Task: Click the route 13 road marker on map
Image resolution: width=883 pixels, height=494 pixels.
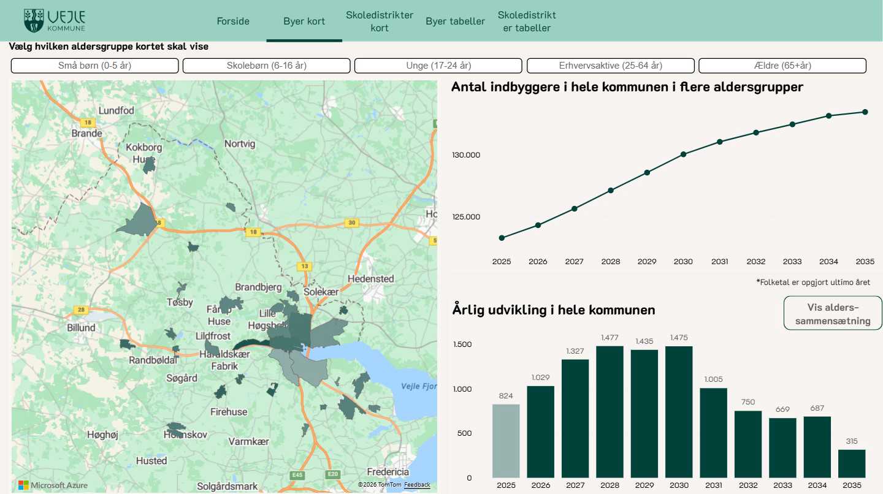Action: tap(304, 266)
